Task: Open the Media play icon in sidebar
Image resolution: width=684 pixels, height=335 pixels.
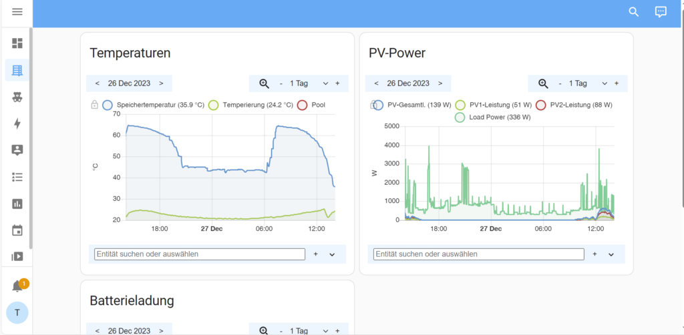Action: pyautogui.click(x=17, y=256)
